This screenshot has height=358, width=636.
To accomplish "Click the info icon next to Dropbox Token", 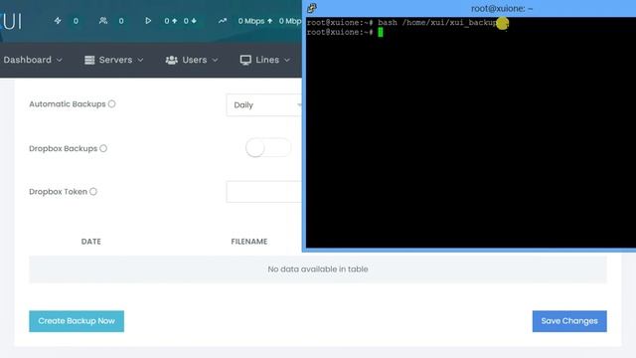I will (93, 192).
